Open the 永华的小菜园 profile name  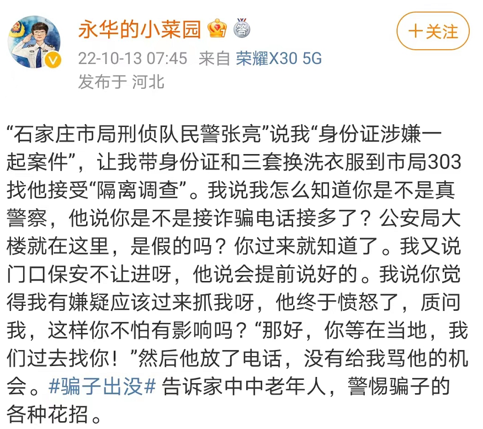click(x=139, y=29)
